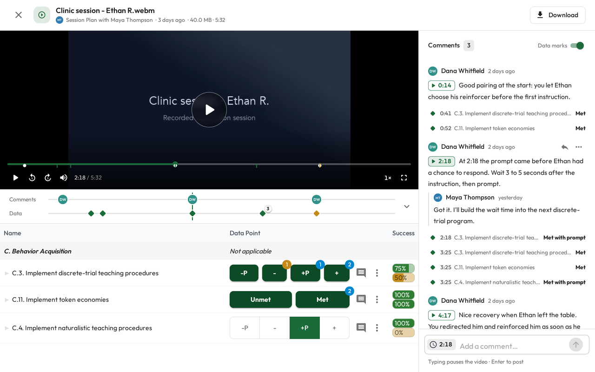Mark C.11. token economies as Met
The image size is (595, 372).
323,299
